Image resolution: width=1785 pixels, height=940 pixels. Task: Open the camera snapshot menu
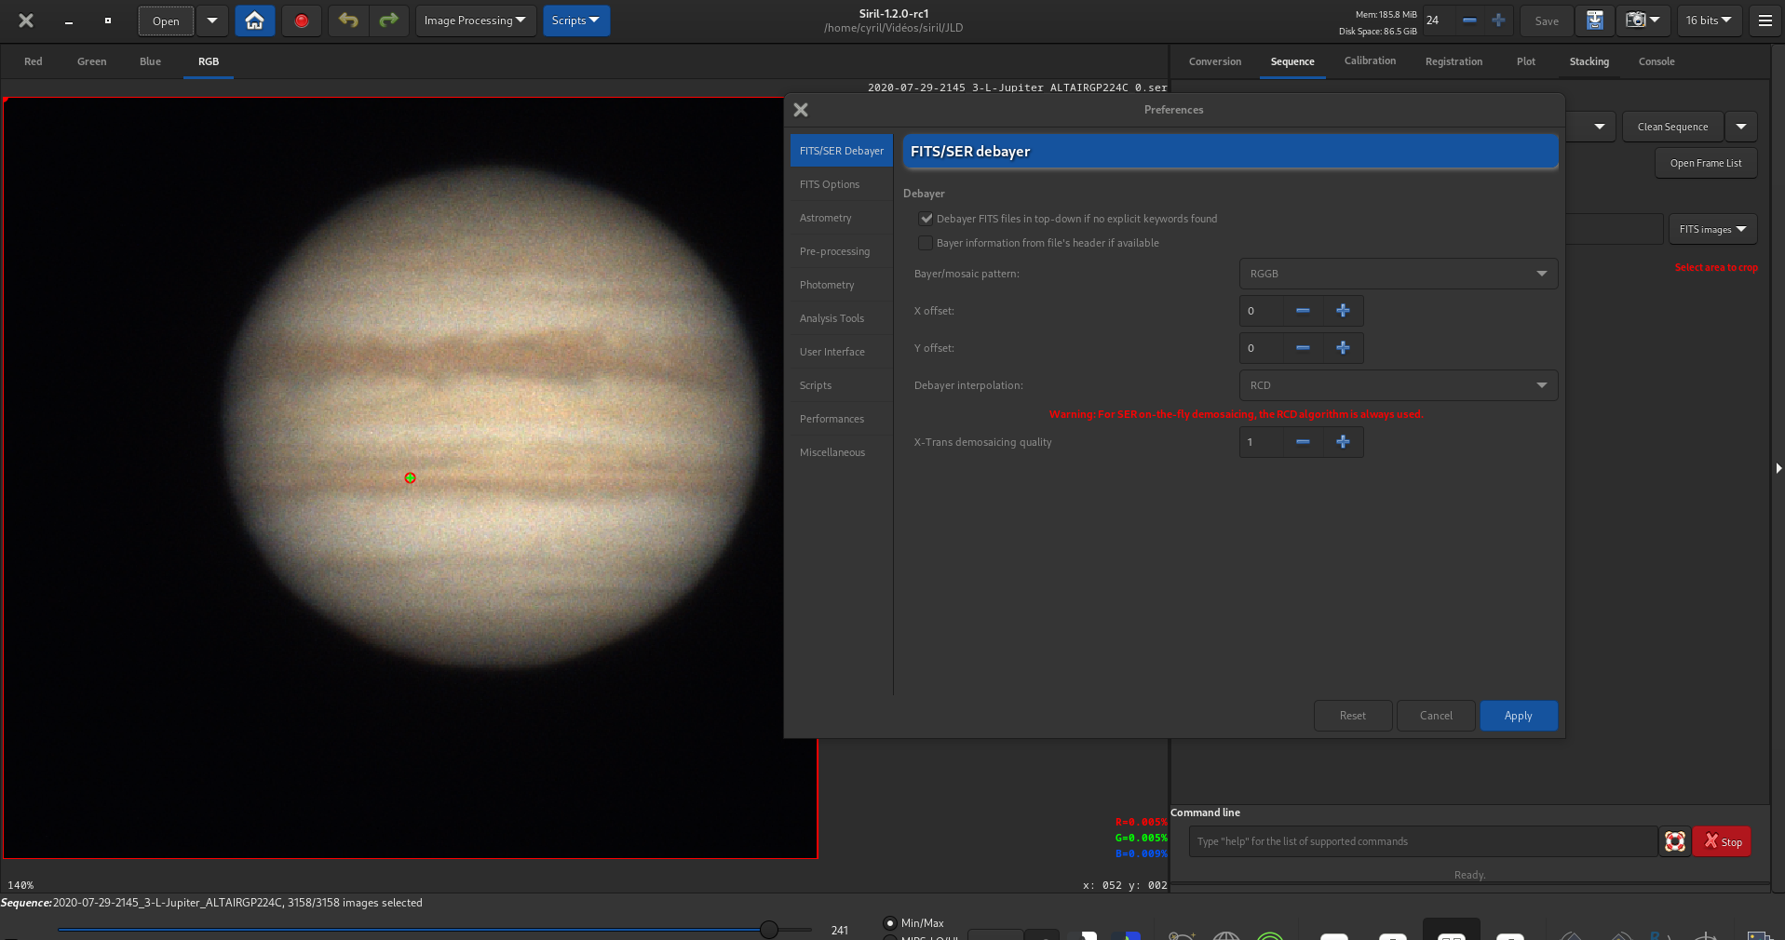click(x=1643, y=20)
